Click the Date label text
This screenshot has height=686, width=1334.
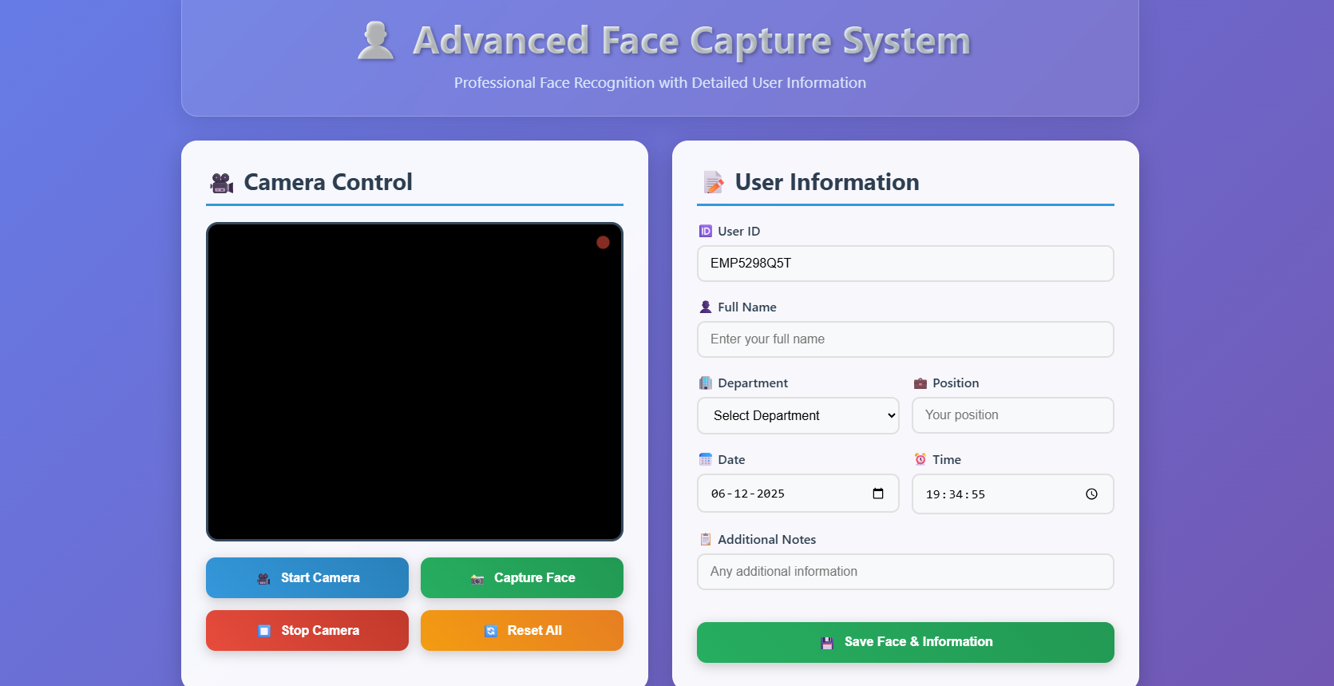731,460
